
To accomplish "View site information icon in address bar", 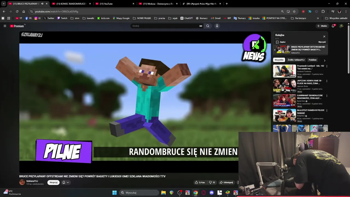I will click(31, 11).
